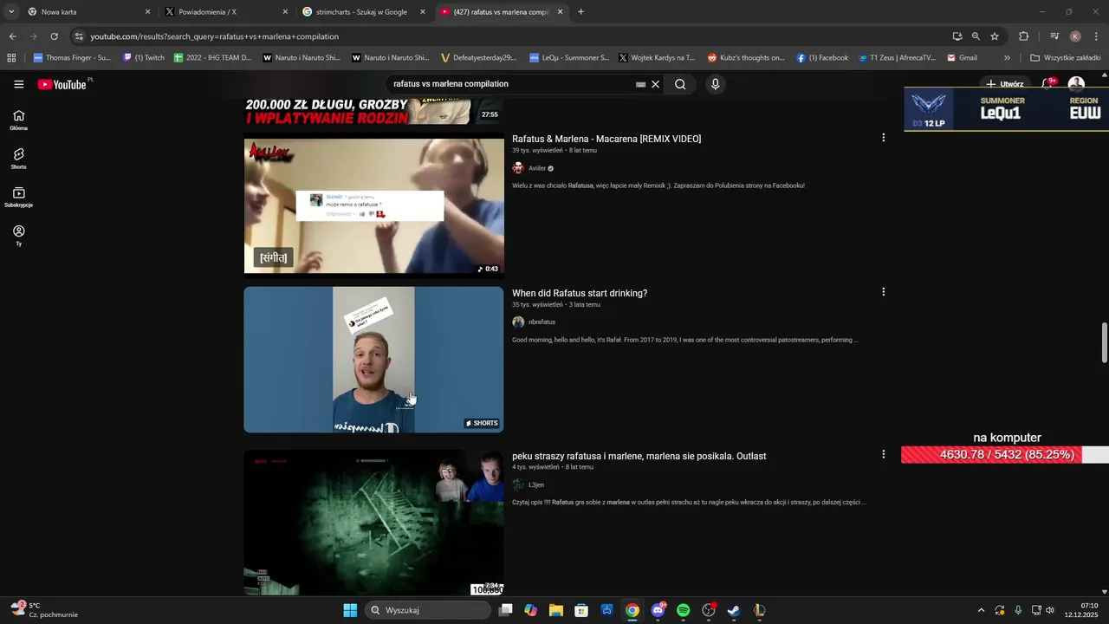Open Spotify from the taskbar

click(683, 610)
